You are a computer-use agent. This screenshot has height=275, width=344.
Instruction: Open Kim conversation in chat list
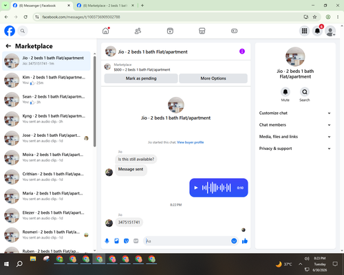click(46, 80)
